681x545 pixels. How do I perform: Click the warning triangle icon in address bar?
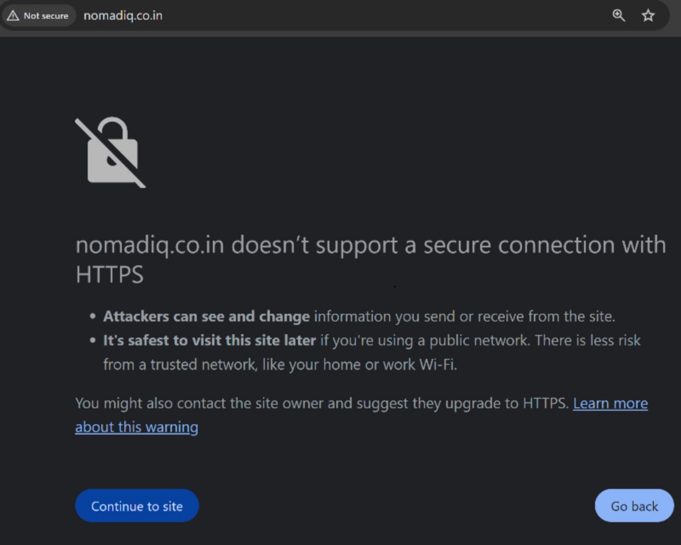coord(13,15)
